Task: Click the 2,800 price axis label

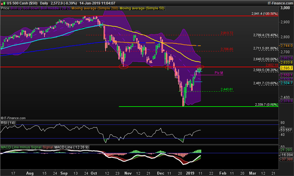Action: (285, 37)
